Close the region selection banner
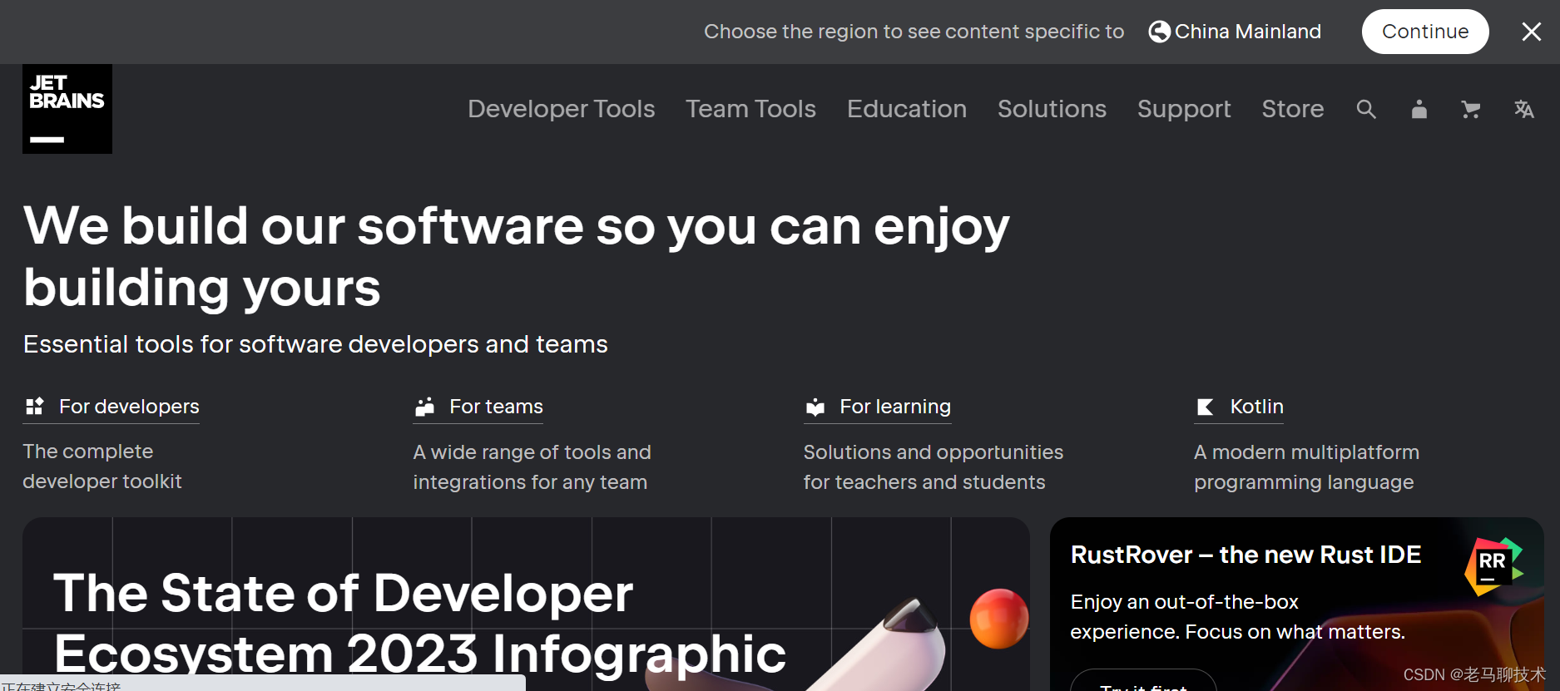1560x691 pixels. (x=1532, y=32)
